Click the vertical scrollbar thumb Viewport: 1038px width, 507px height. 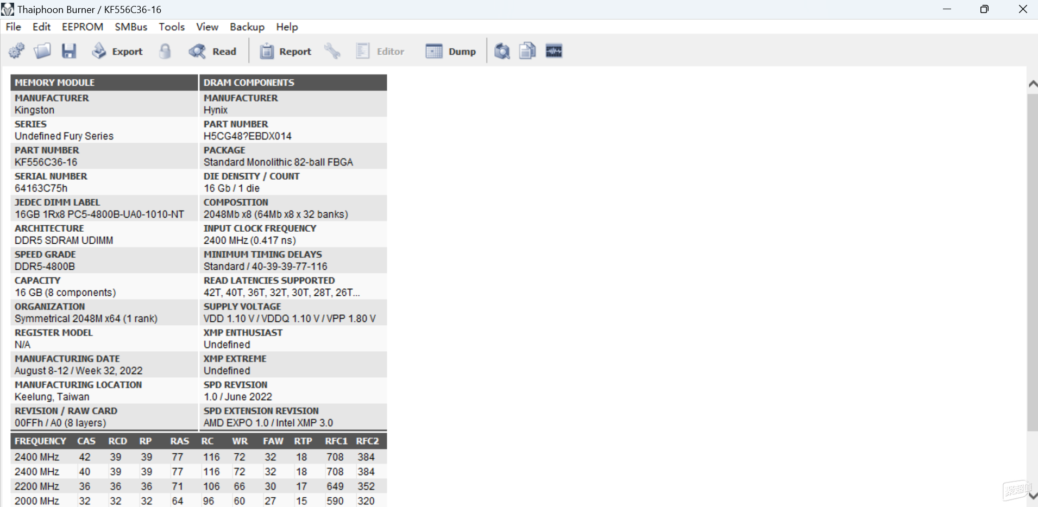tap(1033, 263)
